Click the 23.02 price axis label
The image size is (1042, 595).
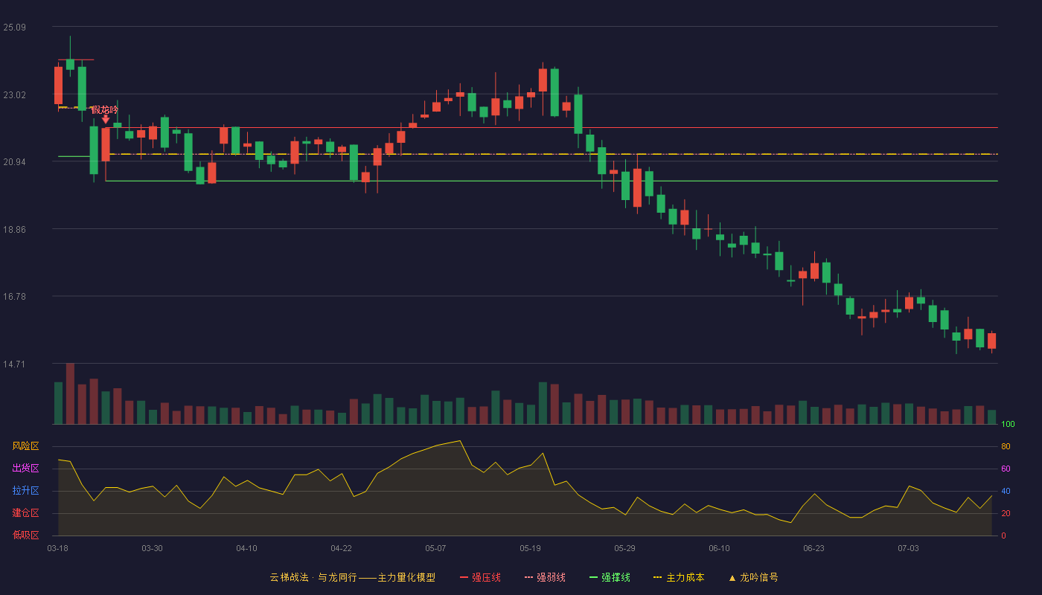pyautogui.click(x=14, y=95)
